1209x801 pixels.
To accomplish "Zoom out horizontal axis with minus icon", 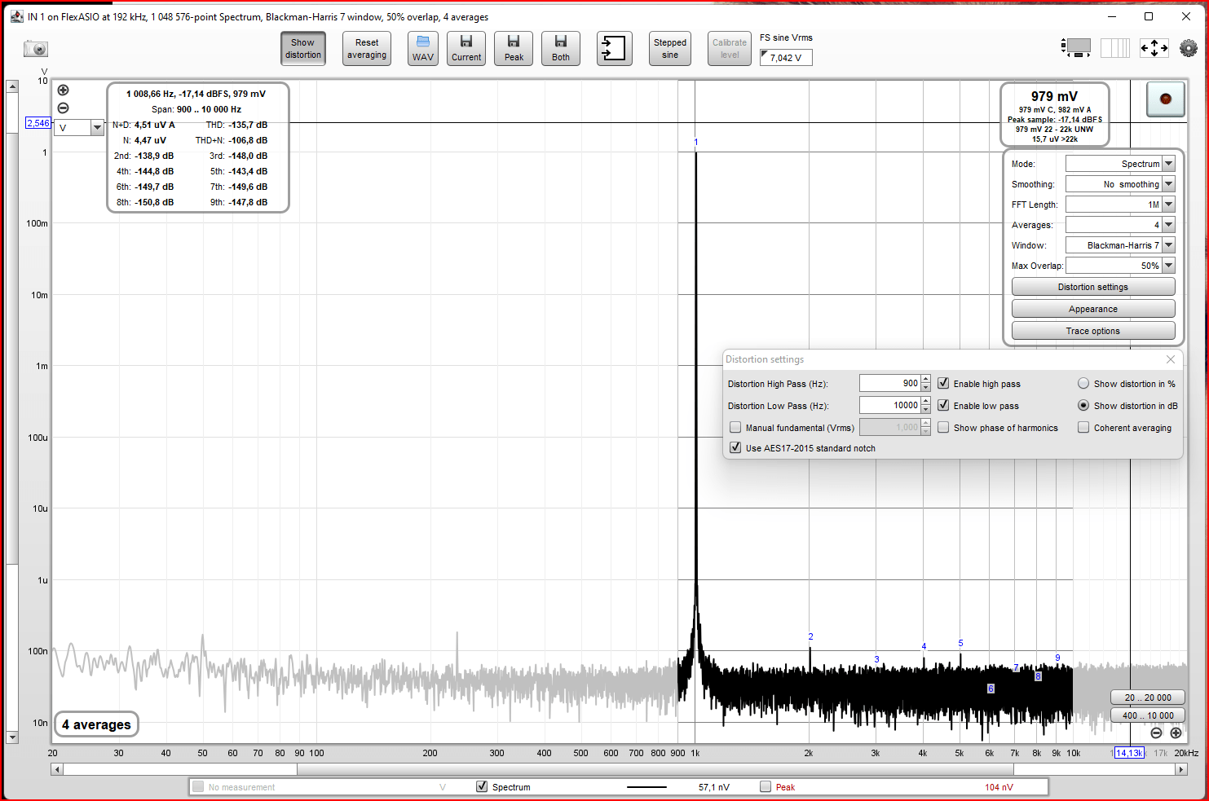I will (x=1156, y=733).
